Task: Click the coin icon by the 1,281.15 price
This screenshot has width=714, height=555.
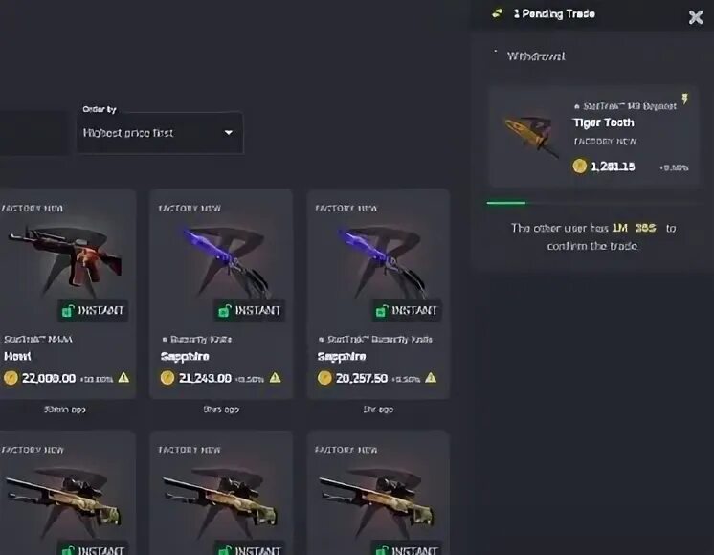Action: [x=579, y=166]
